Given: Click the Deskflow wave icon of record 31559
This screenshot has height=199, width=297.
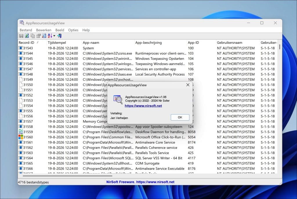Looking at the screenshot, I should [x=21, y=132].
